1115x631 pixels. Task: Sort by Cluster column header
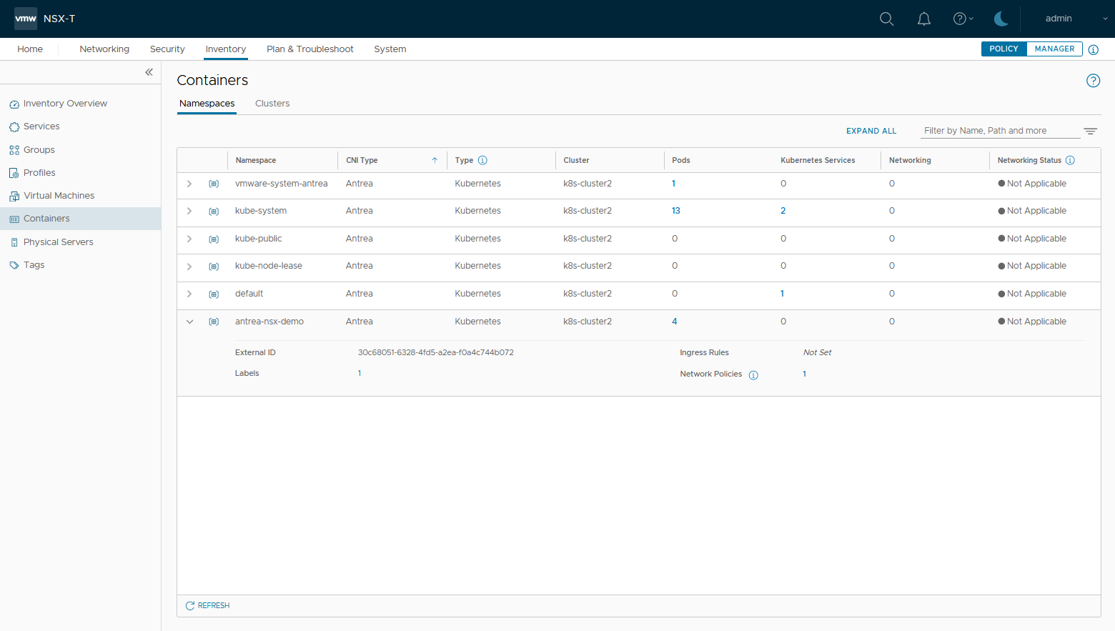[576, 160]
